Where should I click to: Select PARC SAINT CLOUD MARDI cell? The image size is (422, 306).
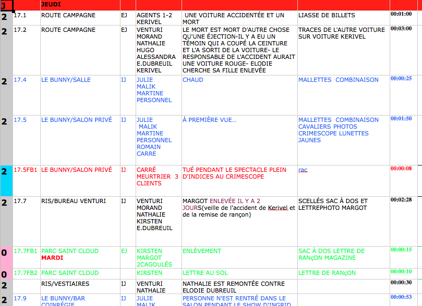pos(80,257)
